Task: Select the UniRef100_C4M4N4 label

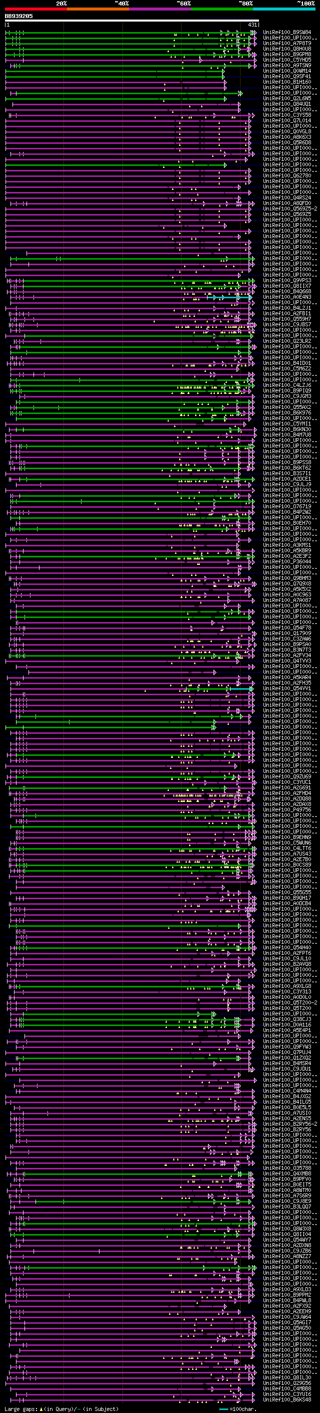Action: [x=287, y=1091]
